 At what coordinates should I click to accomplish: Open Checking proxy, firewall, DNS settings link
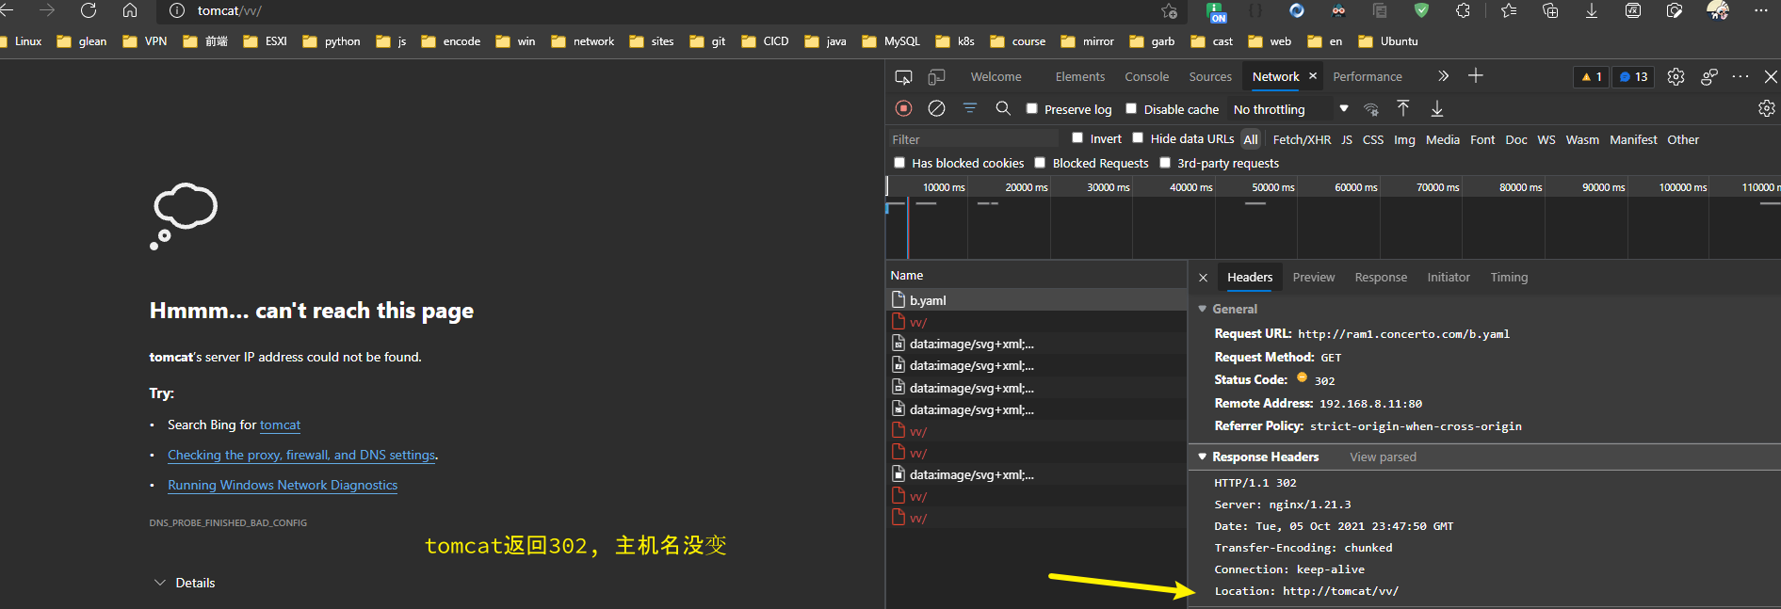point(301,455)
